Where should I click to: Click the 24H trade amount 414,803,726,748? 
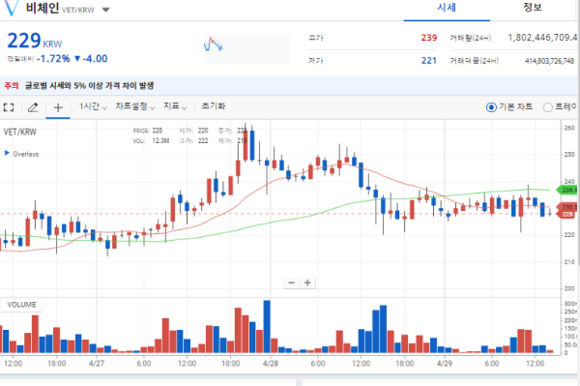(x=549, y=61)
